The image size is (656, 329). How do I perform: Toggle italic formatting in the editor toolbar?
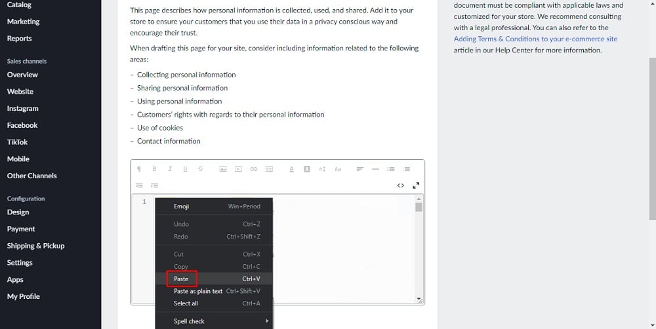coord(170,169)
